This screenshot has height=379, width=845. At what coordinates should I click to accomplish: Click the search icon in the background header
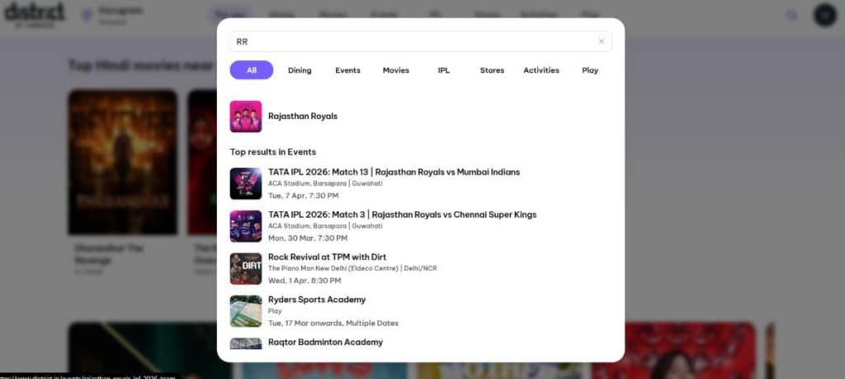click(x=791, y=15)
